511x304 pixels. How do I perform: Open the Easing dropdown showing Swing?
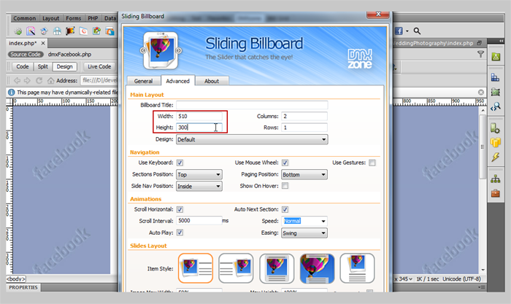pos(304,233)
